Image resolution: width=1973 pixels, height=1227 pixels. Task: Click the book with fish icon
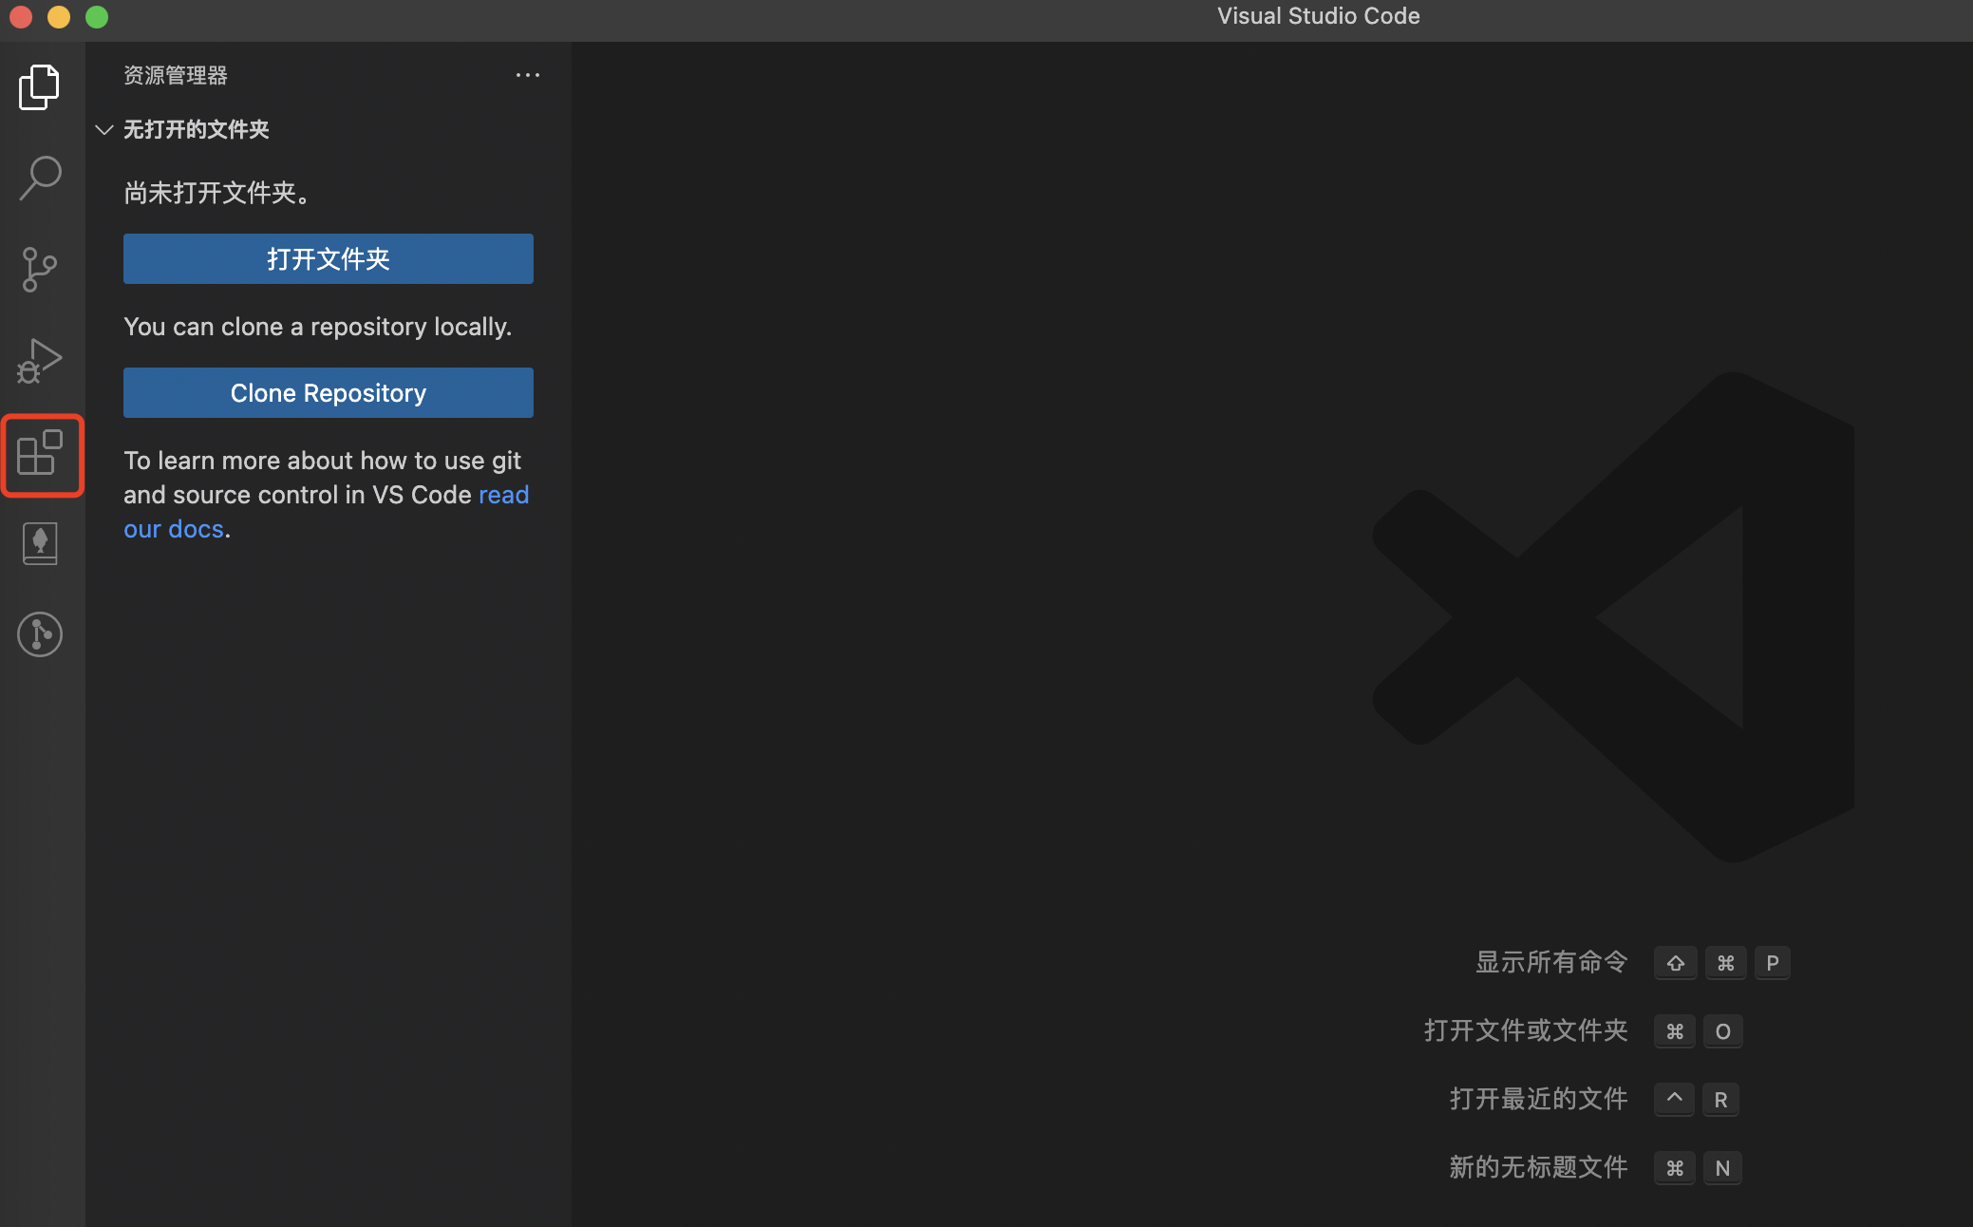coord(40,543)
